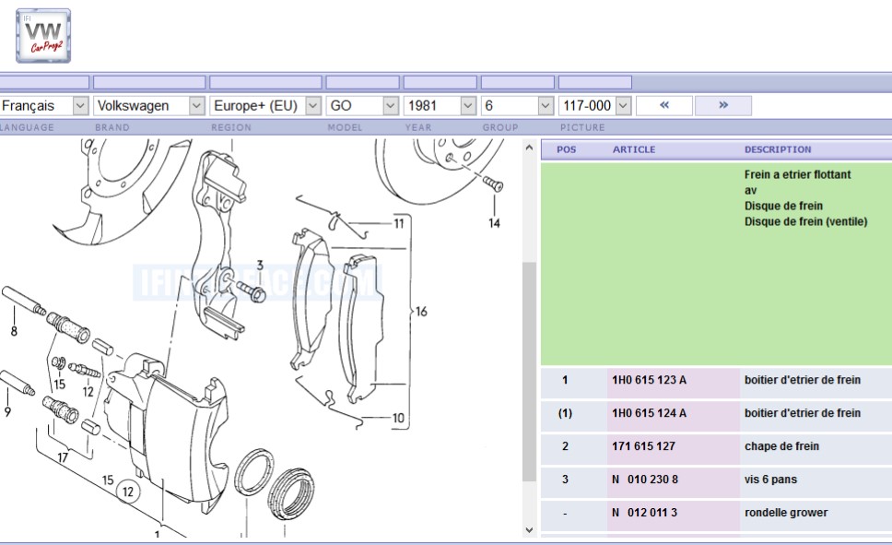Click 'vis 6 pans' description
Image resolution: width=892 pixels, height=545 pixels.
coord(770,480)
